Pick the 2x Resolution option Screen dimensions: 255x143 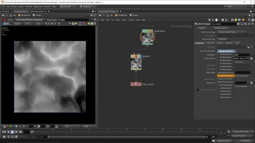click(x=226, y=91)
